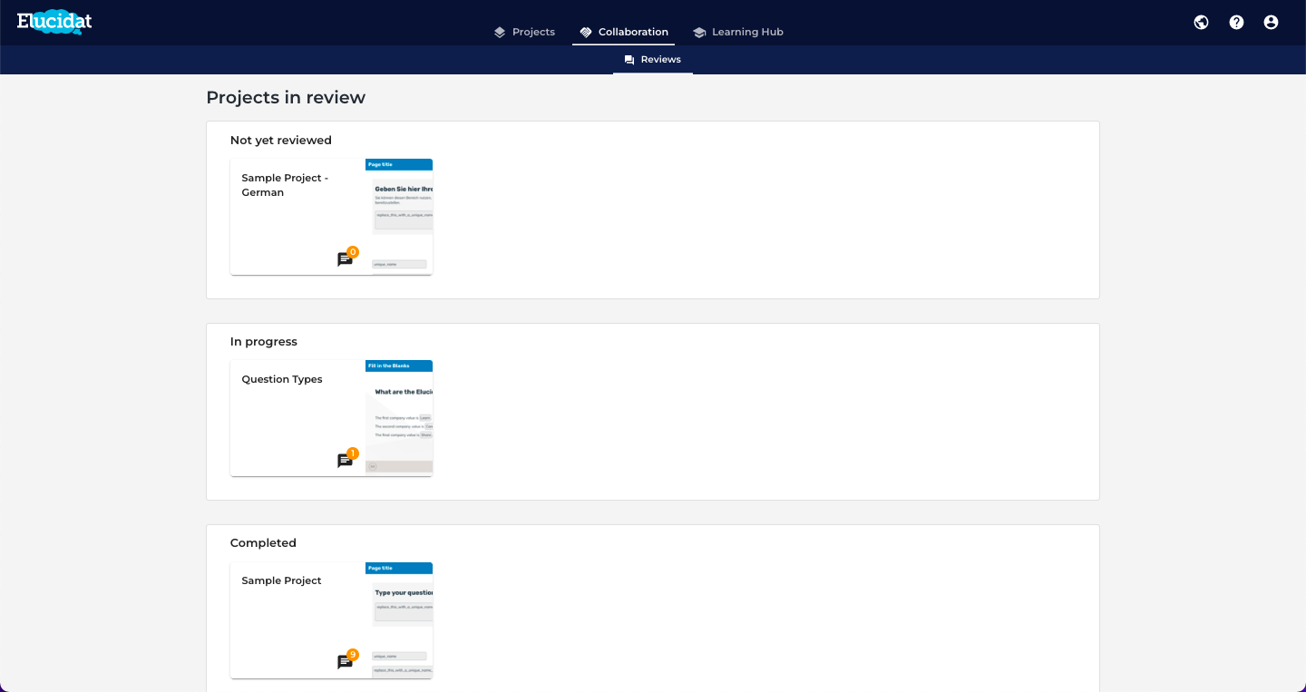Screen dimensions: 1306x692
Task: Click the Not yet reviewed heading
Action: [281, 141]
